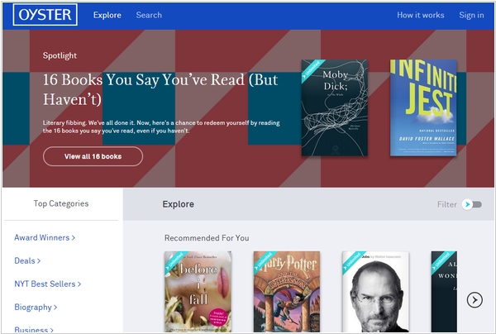The width and height of the screenshot is (496, 334).
Task: Select the Before I Fall book cover
Action: point(198,292)
